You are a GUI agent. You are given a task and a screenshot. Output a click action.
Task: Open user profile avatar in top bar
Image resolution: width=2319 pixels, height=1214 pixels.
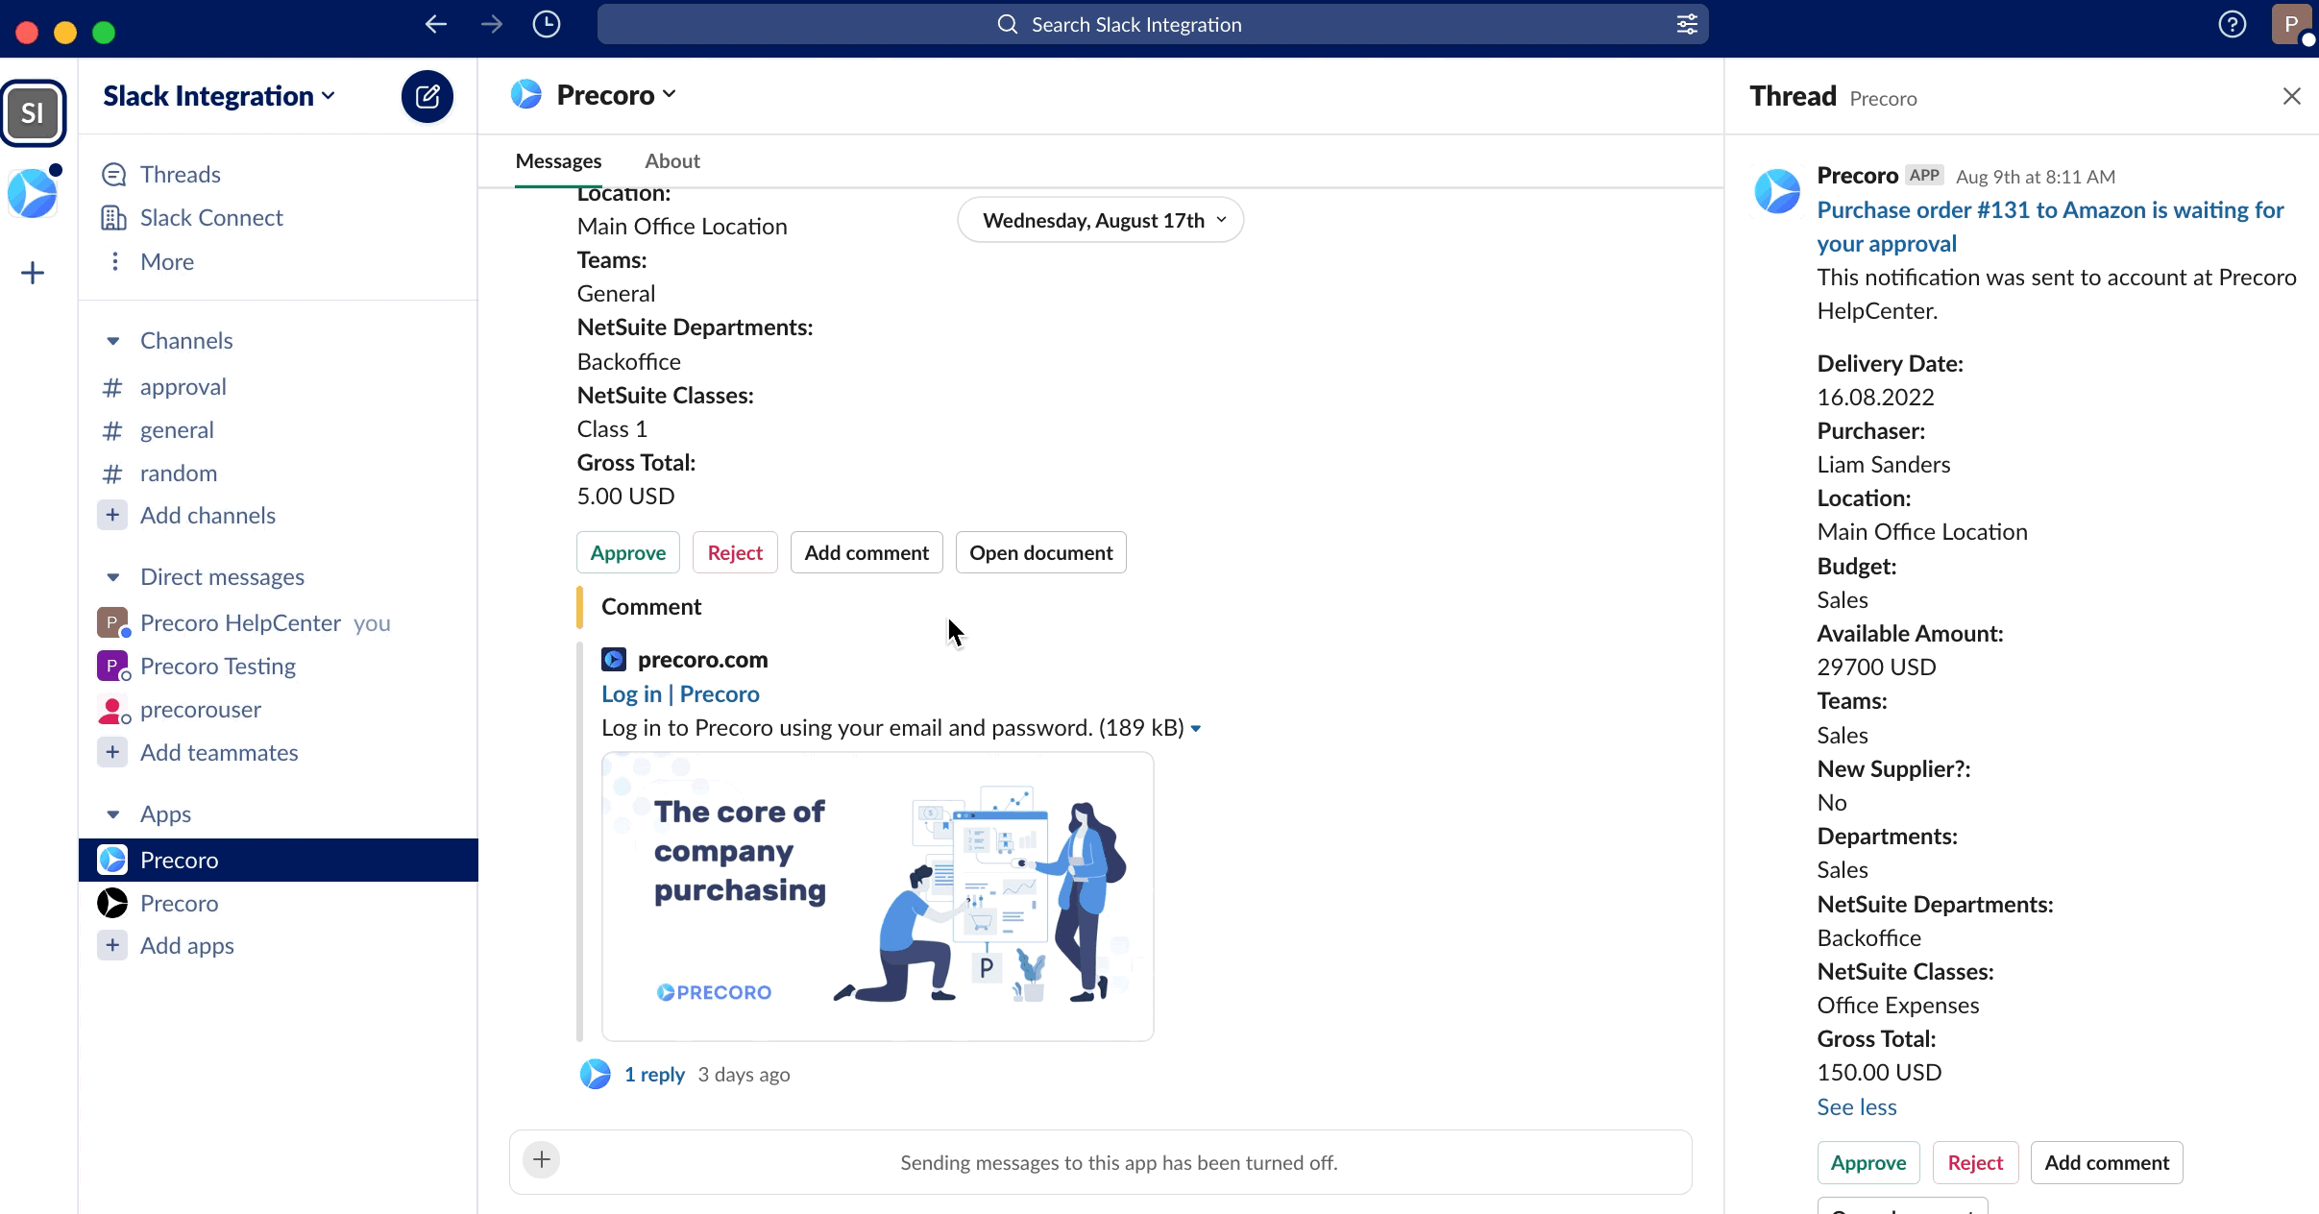[2291, 25]
